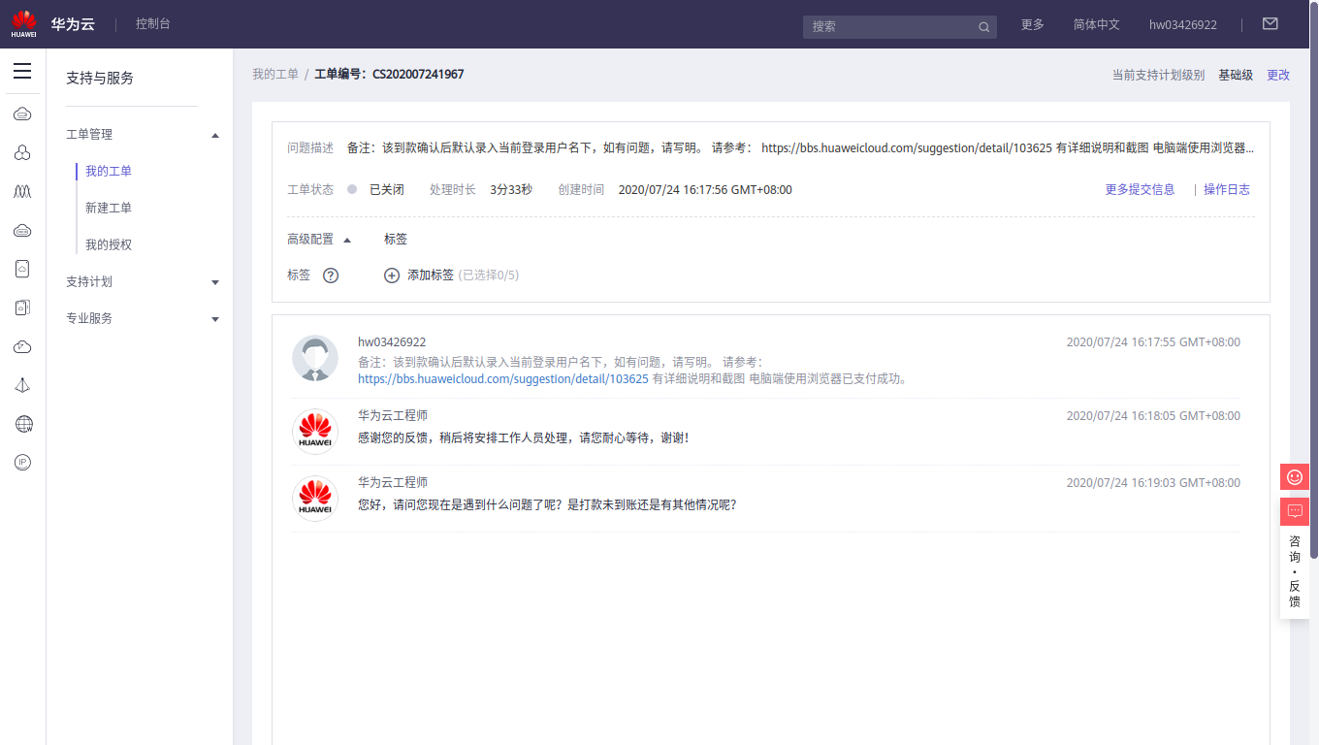
Task: Click the Huawei avatar on the 16:18:05 reply
Action: point(315,432)
